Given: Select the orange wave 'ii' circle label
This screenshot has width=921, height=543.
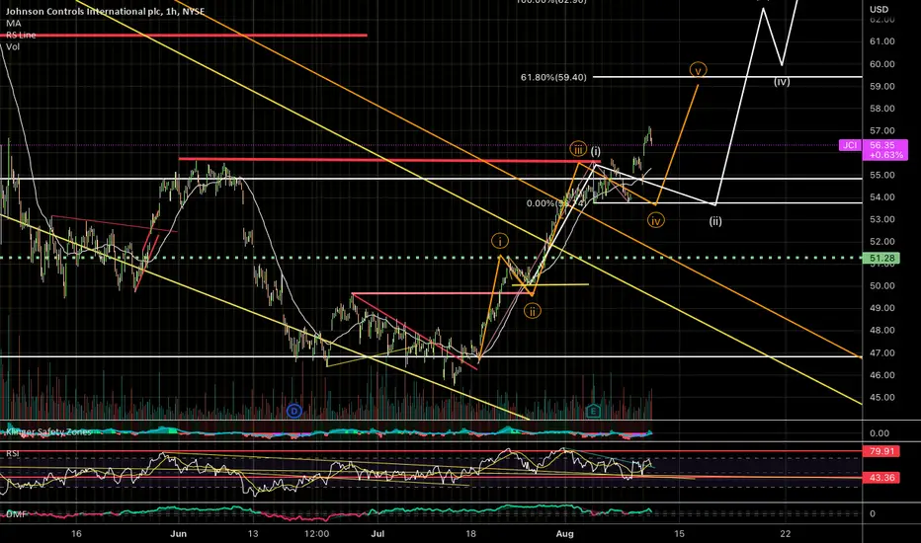Looking at the screenshot, I should (x=533, y=311).
